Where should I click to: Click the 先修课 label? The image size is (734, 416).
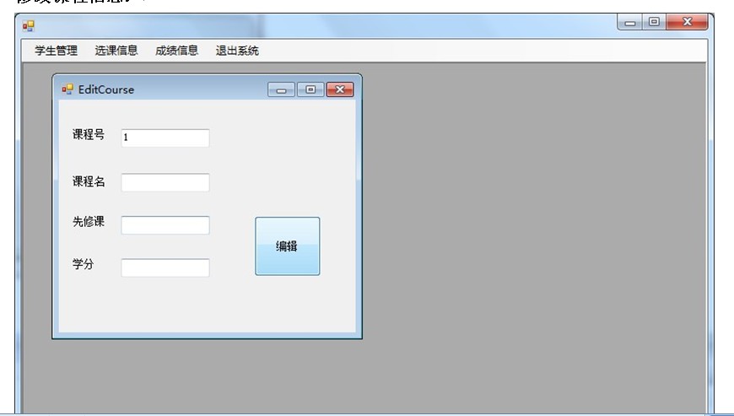[89, 222]
